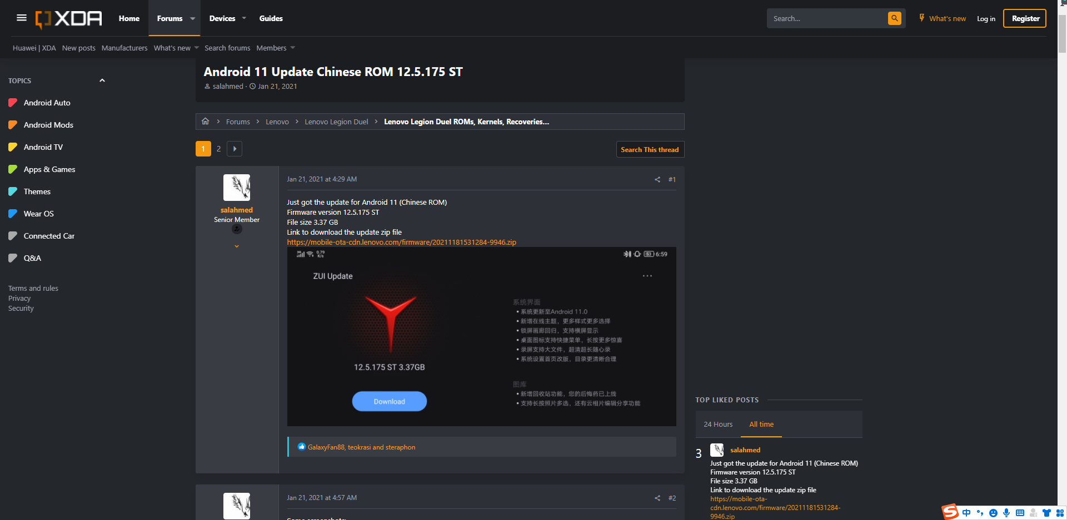Click the home breadcrumb icon
Viewport: 1067px width, 520px height.
coord(205,121)
